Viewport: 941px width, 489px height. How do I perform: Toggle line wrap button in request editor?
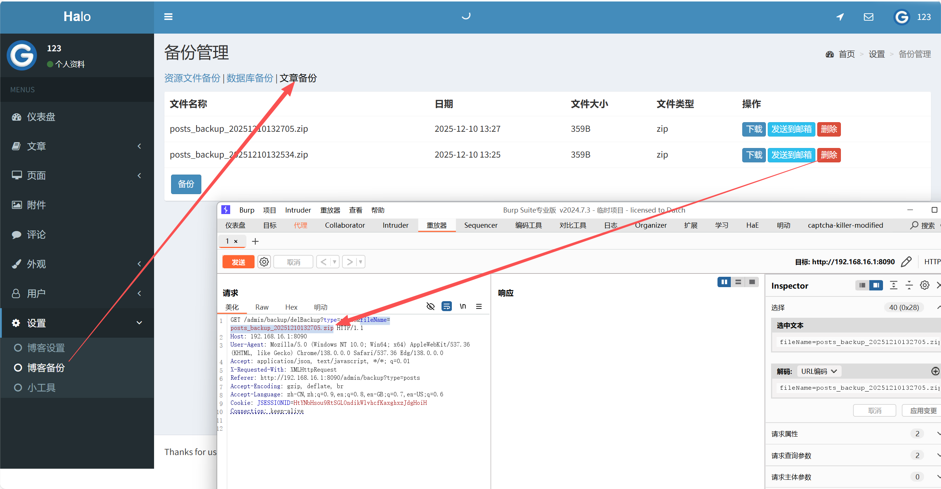(446, 306)
